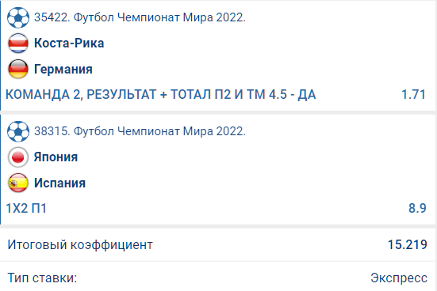Image resolution: width=437 pixels, height=291 pixels.
Task: Click the soccer ball icon beside event 35422
Action: pyautogui.click(x=18, y=17)
